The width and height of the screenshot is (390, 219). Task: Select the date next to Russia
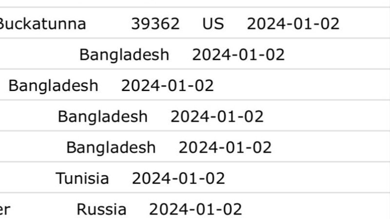point(195,209)
